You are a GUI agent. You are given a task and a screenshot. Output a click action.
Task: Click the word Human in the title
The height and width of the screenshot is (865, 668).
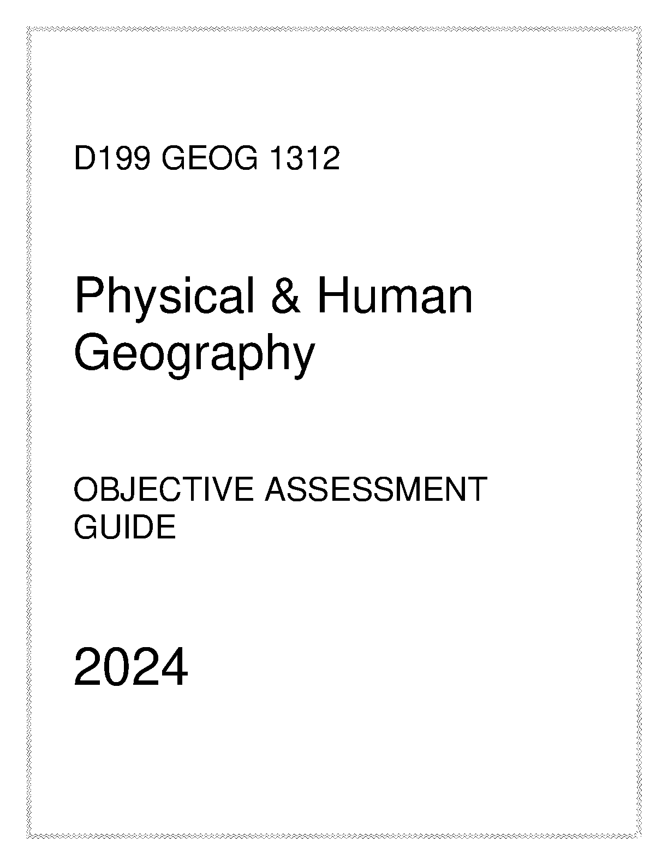coord(395,298)
